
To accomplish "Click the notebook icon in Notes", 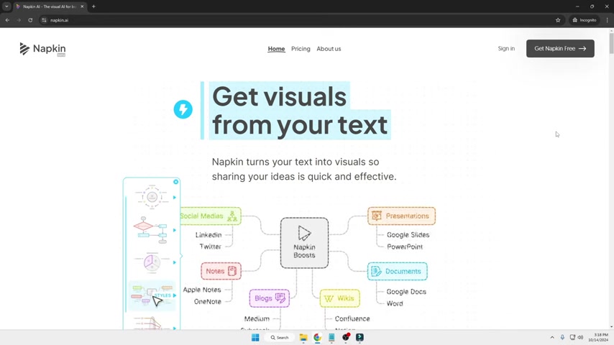I will pyautogui.click(x=232, y=271).
